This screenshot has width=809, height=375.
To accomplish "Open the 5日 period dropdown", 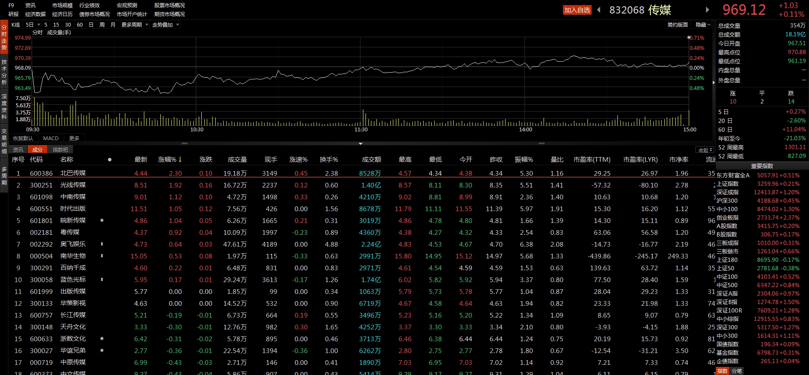I will pos(33,25).
